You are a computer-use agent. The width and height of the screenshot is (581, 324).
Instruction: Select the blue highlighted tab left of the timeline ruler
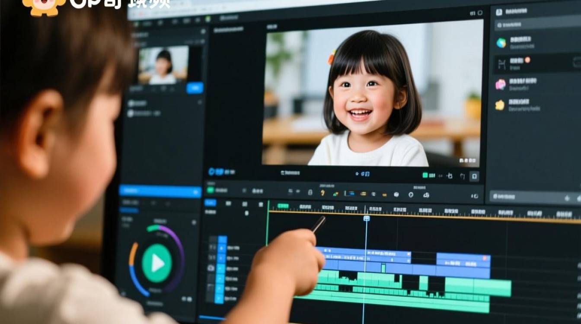click(210, 203)
